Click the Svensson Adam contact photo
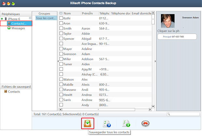This screenshot has height=136, width=202. 168,21
